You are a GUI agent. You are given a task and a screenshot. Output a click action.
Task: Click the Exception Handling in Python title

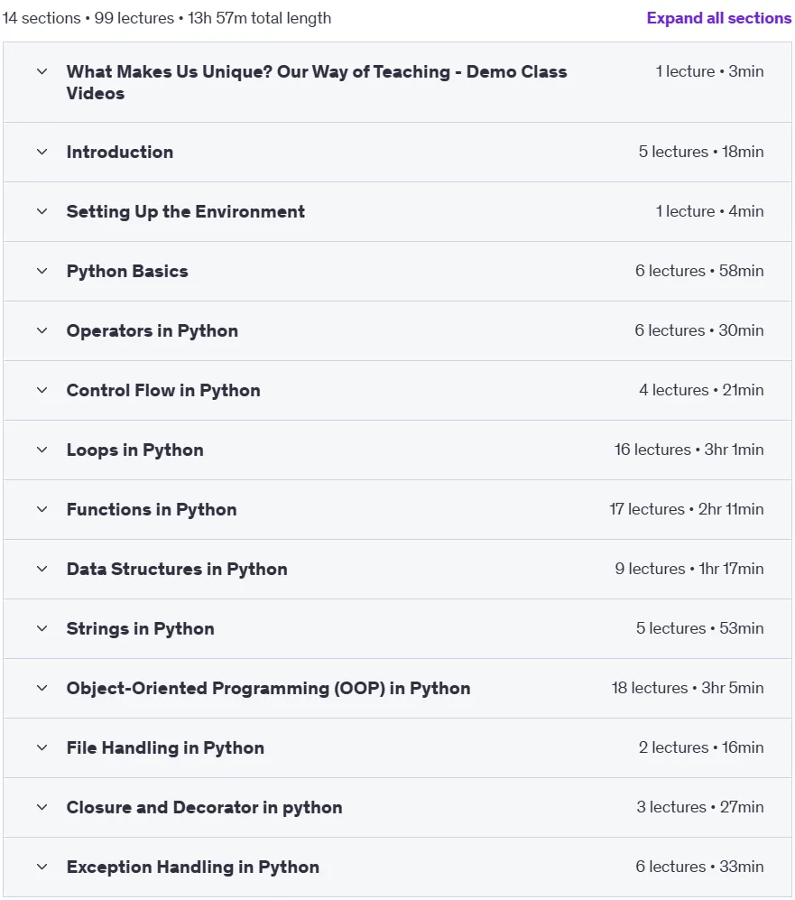tap(193, 867)
